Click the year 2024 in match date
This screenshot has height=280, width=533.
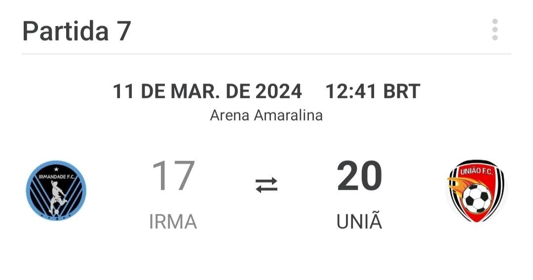tap(278, 91)
